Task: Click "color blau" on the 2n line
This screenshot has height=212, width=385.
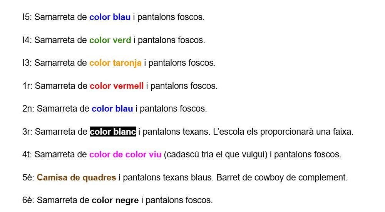Action: [x=112, y=109]
